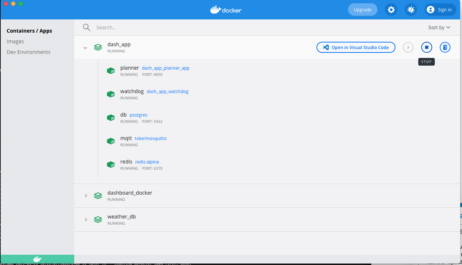Open the postgres image link

139,115
